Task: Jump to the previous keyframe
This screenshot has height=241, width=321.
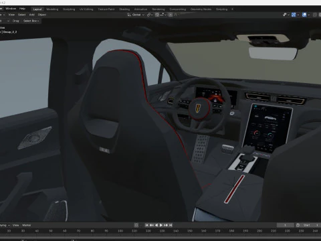Action: click(152, 225)
